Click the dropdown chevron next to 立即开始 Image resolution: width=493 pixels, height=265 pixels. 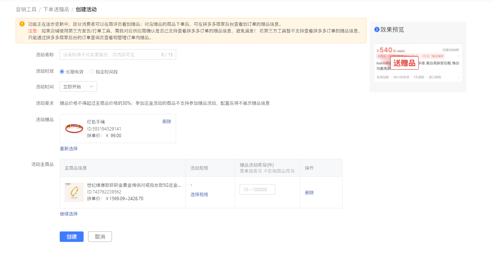click(x=91, y=86)
